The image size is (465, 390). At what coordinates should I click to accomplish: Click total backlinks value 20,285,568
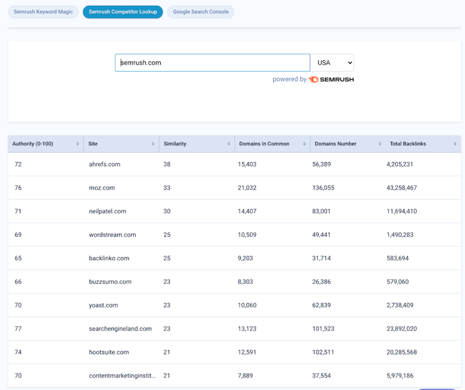(x=402, y=352)
